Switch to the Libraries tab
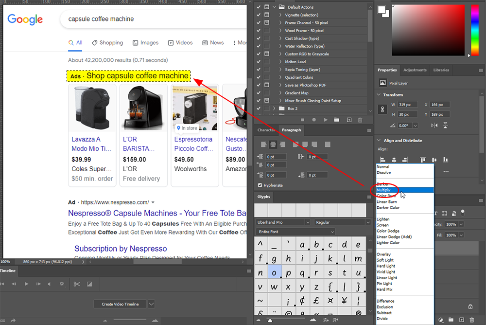486x325 pixels. 441,70
